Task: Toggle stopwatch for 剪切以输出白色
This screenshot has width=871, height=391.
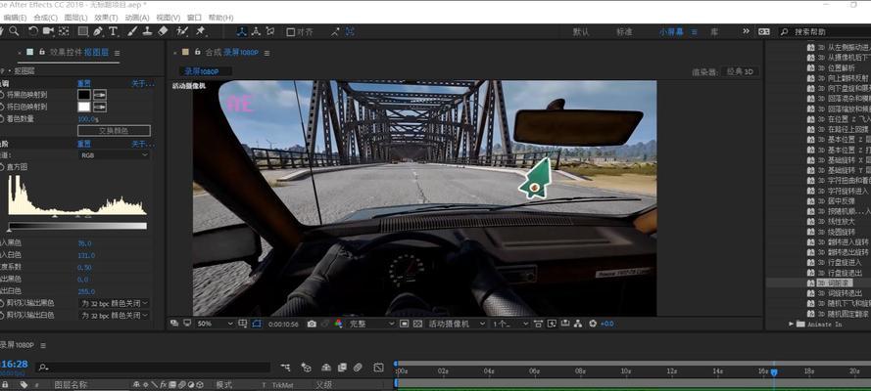Action: [2, 315]
